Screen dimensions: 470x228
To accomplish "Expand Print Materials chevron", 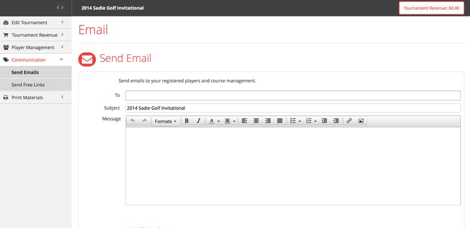I will (x=62, y=97).
